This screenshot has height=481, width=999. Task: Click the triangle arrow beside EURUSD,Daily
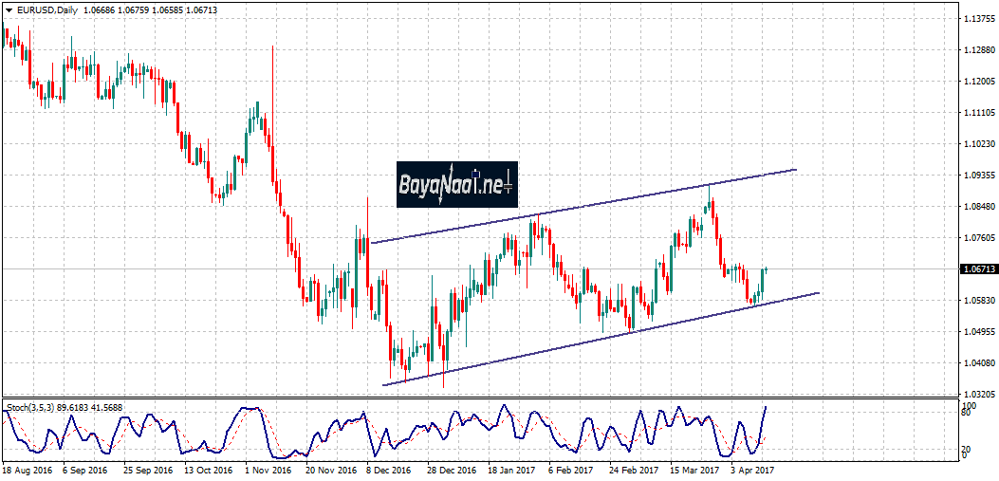pyautogui.click(x=9, y=9)
